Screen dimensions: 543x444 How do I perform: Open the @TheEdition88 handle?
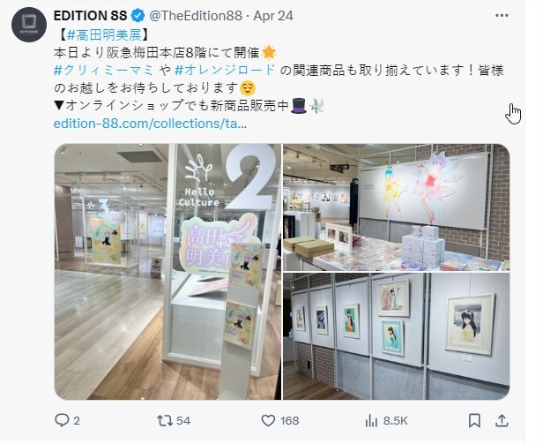[196, 16]
